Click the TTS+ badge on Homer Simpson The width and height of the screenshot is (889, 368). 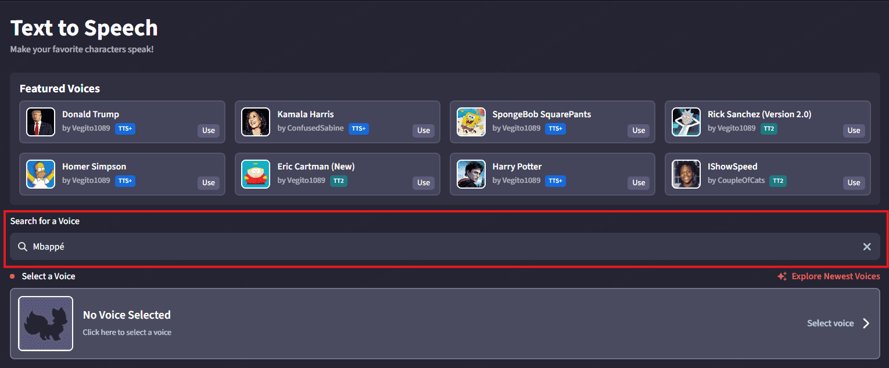[x=125, y=181]
